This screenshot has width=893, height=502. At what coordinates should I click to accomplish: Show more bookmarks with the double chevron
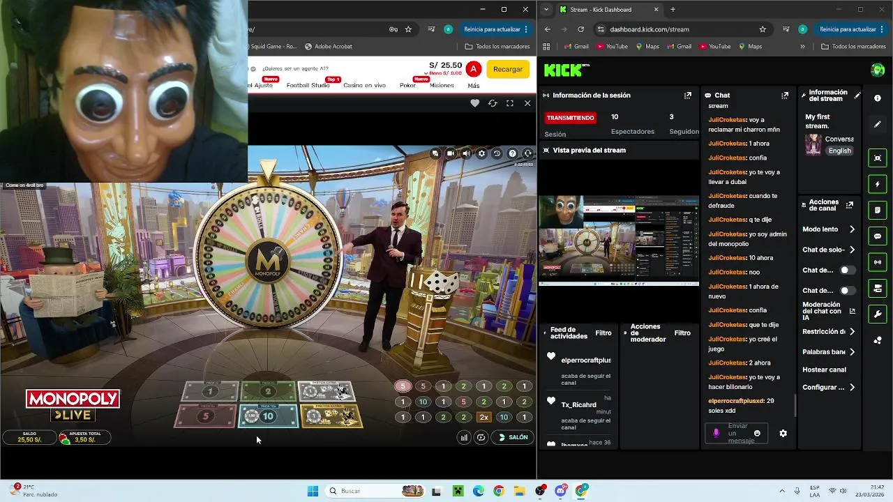(802, 47)
